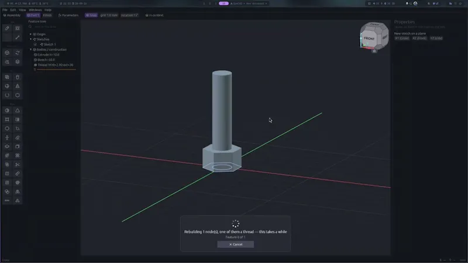Open the ellipsis more-tools icon
This screenshot has width=468, height=263.
(7, 200)
